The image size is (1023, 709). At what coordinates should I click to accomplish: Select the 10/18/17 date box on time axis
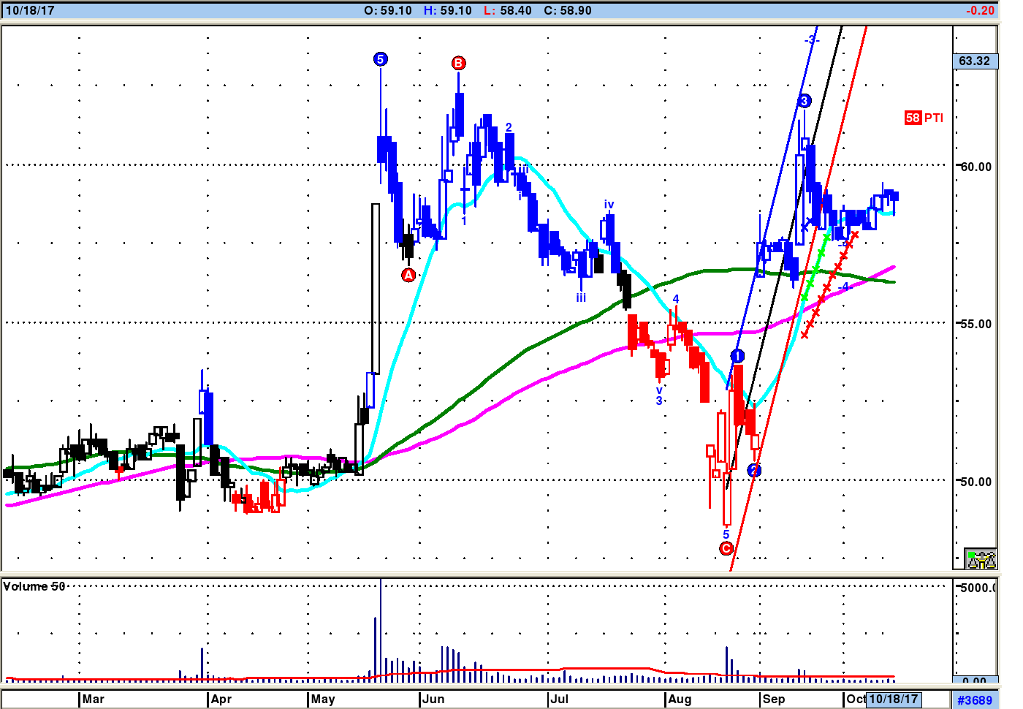893,699
